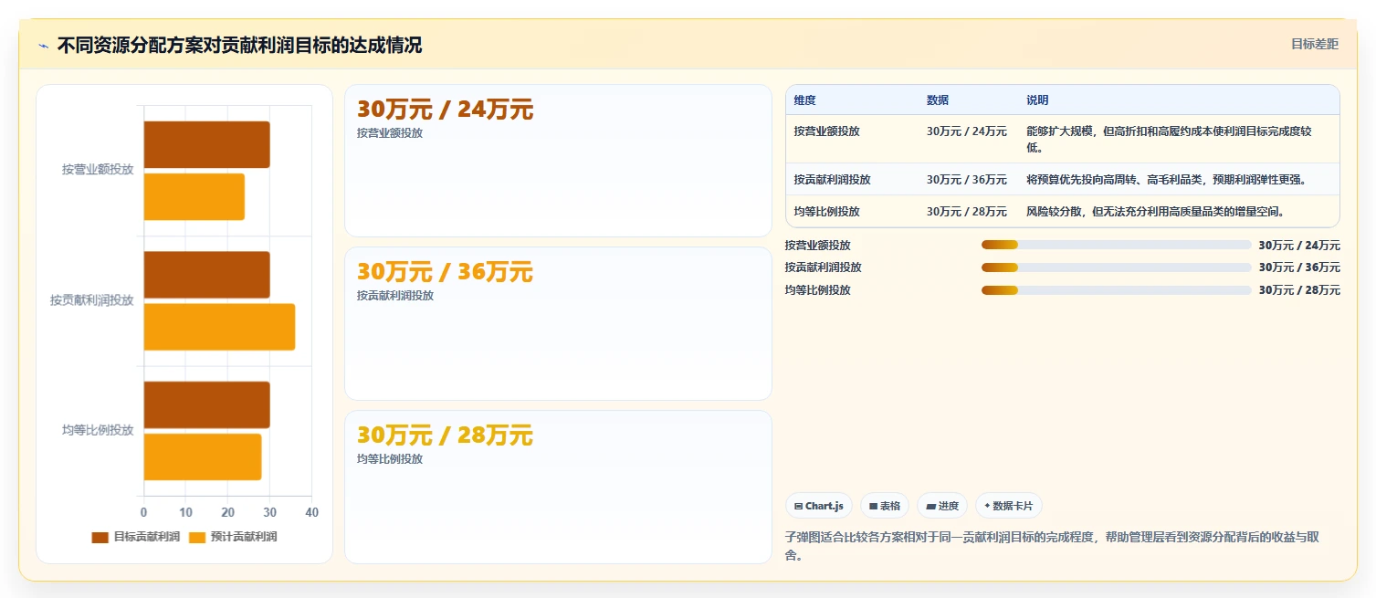Click the 进度 chip
Screen dimensions: 1376x598
click(x=942, y=506)
